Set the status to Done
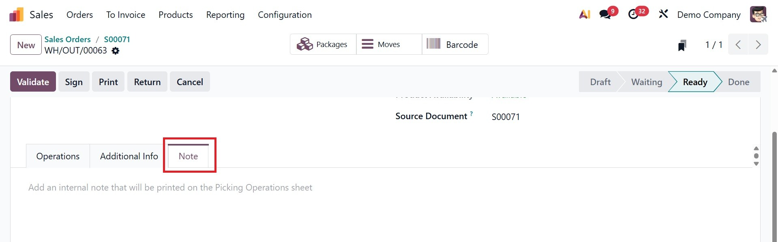 pos(738,82)
